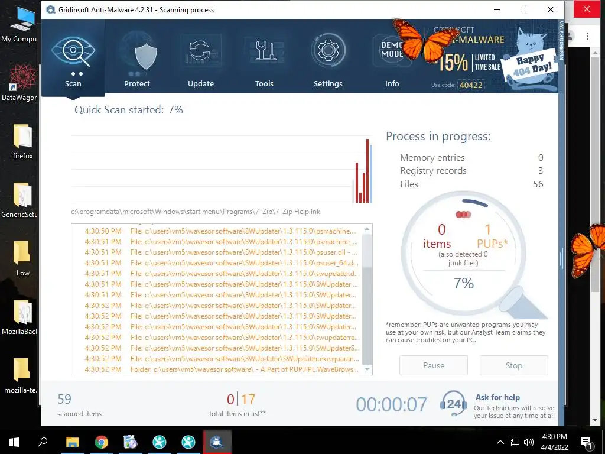Click the current scanned file path text
This screenshot has height=454, width=605.
[196, 212]
